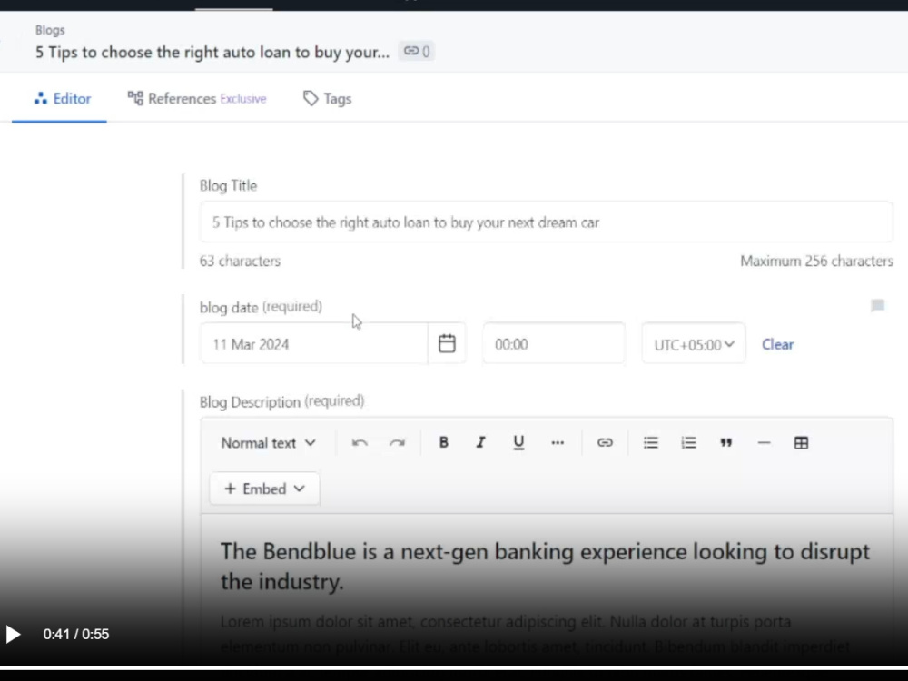
Task: Toggle underline formatting
Action: point(518,442)
